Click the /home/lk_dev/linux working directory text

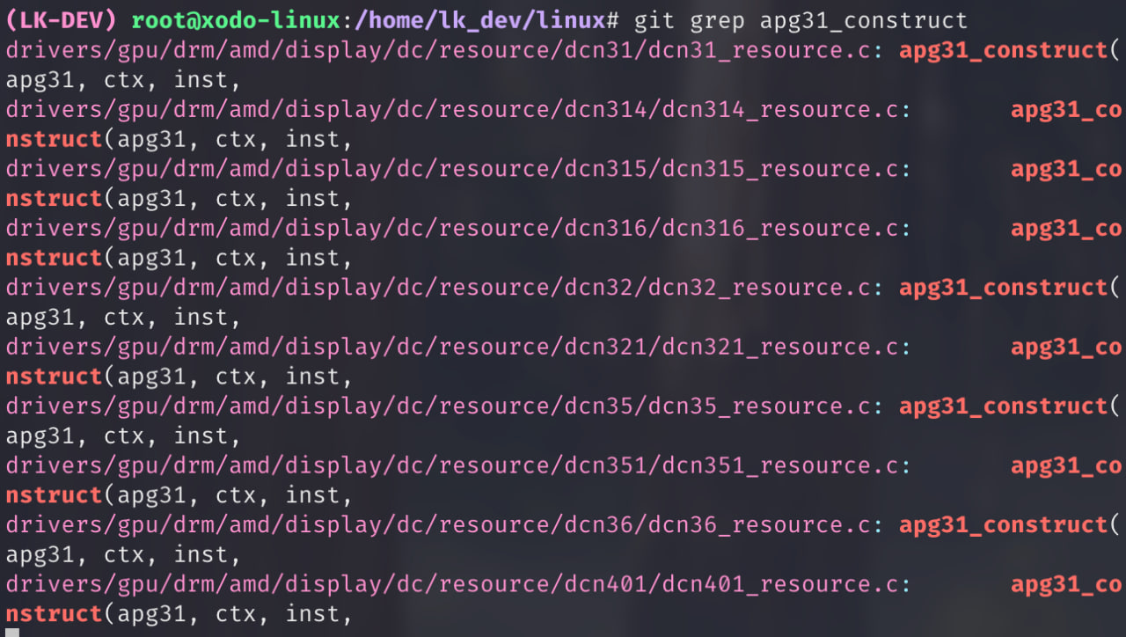482,20
